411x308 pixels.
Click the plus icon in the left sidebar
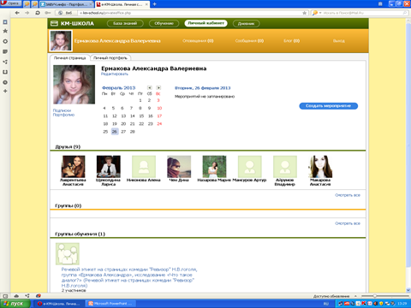(5, 91)
